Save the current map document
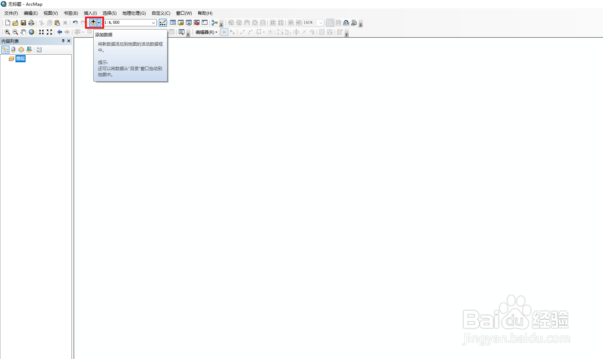 tap(23, 23)
